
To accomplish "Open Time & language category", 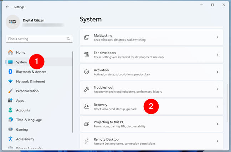I will click(x=29, y=120).
